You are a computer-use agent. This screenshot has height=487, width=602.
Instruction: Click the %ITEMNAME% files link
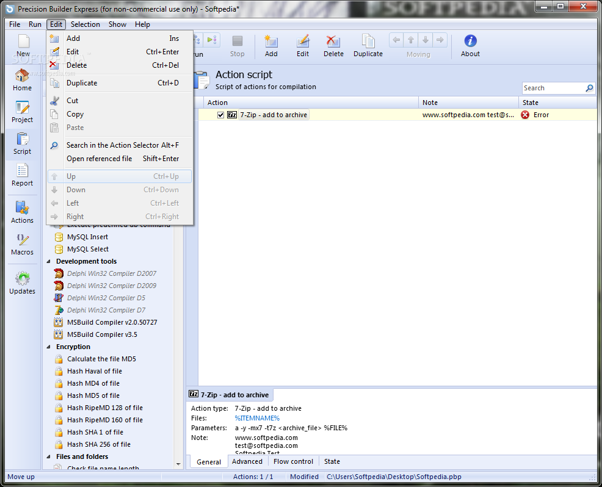pyautogui.click(x=257, y=418)
